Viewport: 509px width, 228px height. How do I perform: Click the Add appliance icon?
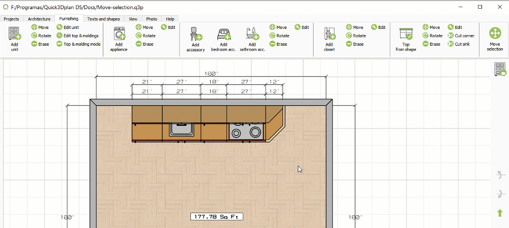tap(119, 35)
